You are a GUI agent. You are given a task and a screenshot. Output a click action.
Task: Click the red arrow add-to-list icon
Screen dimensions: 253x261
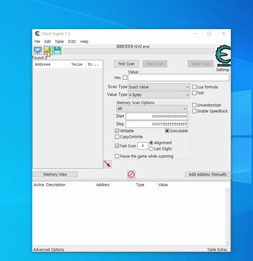point(108,164)
